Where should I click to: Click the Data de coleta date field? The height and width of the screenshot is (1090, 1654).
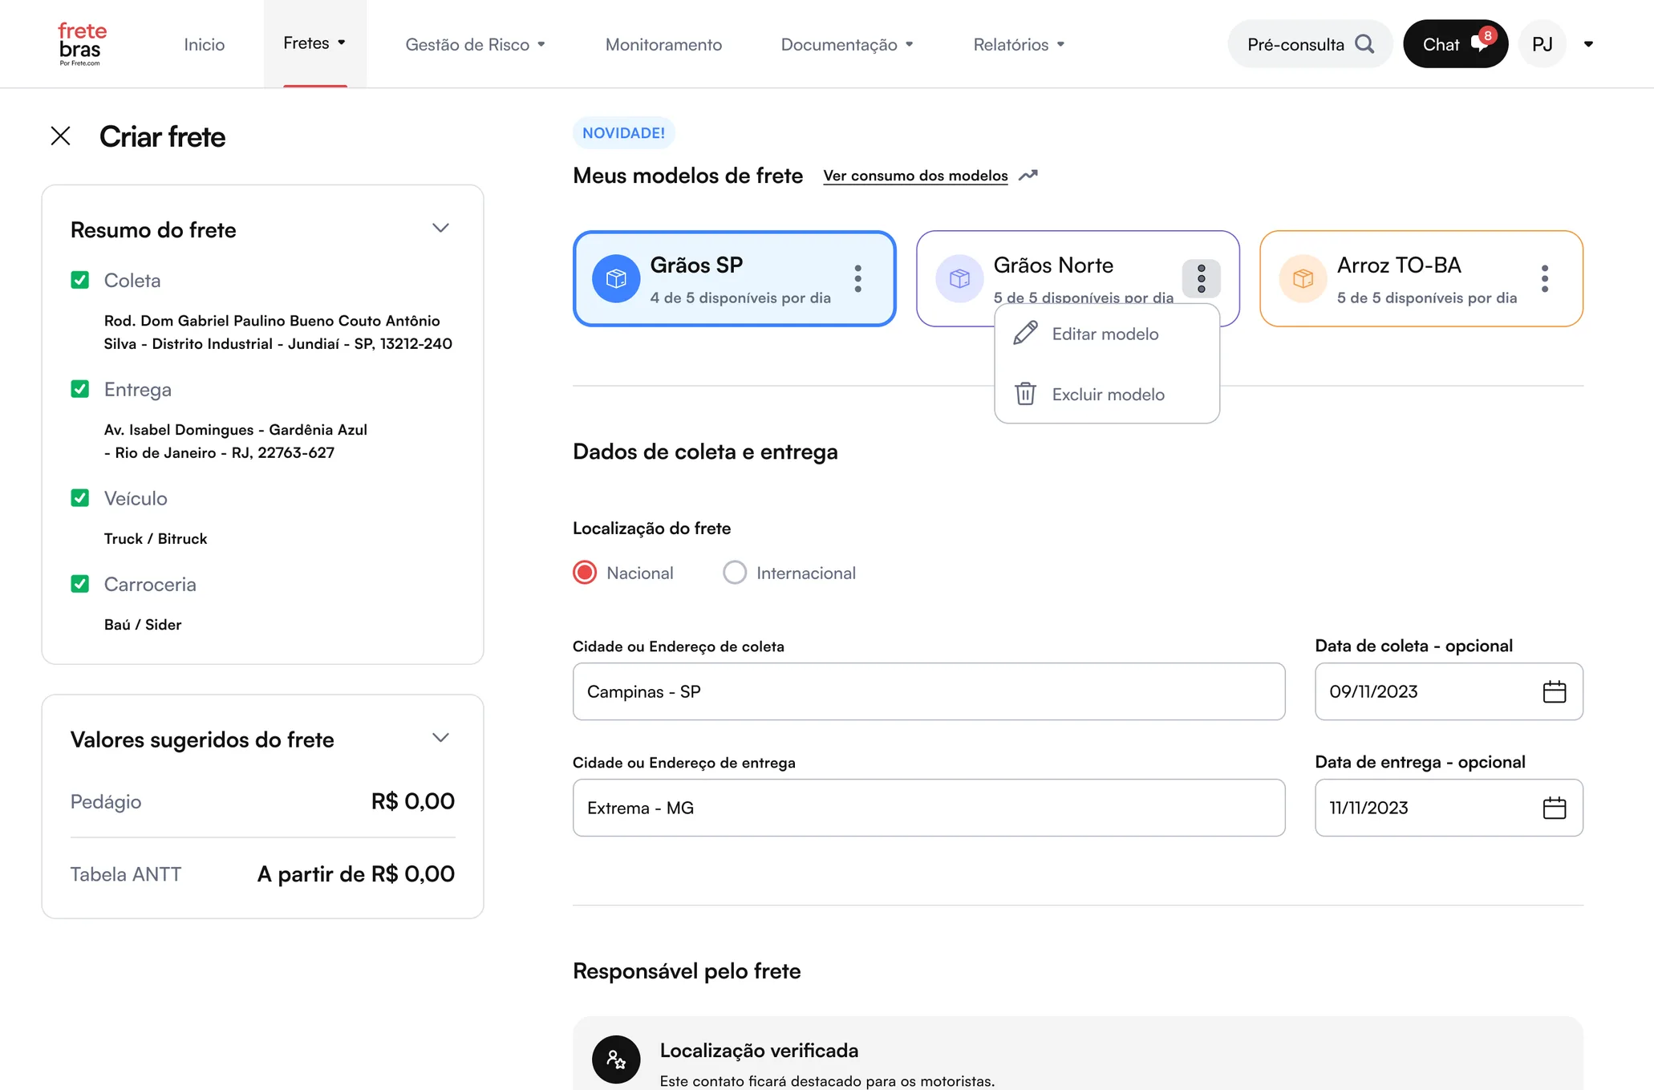coord(1449,691)
